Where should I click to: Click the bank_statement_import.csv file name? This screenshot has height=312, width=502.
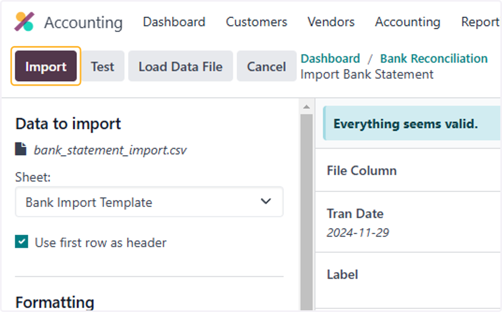110,150
